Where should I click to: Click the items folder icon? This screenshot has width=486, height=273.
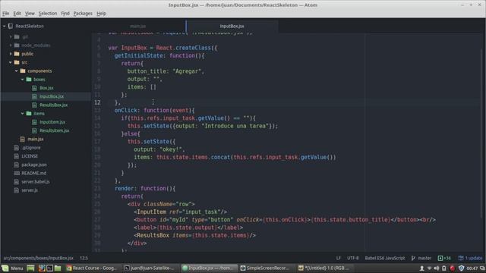[29, 114]
